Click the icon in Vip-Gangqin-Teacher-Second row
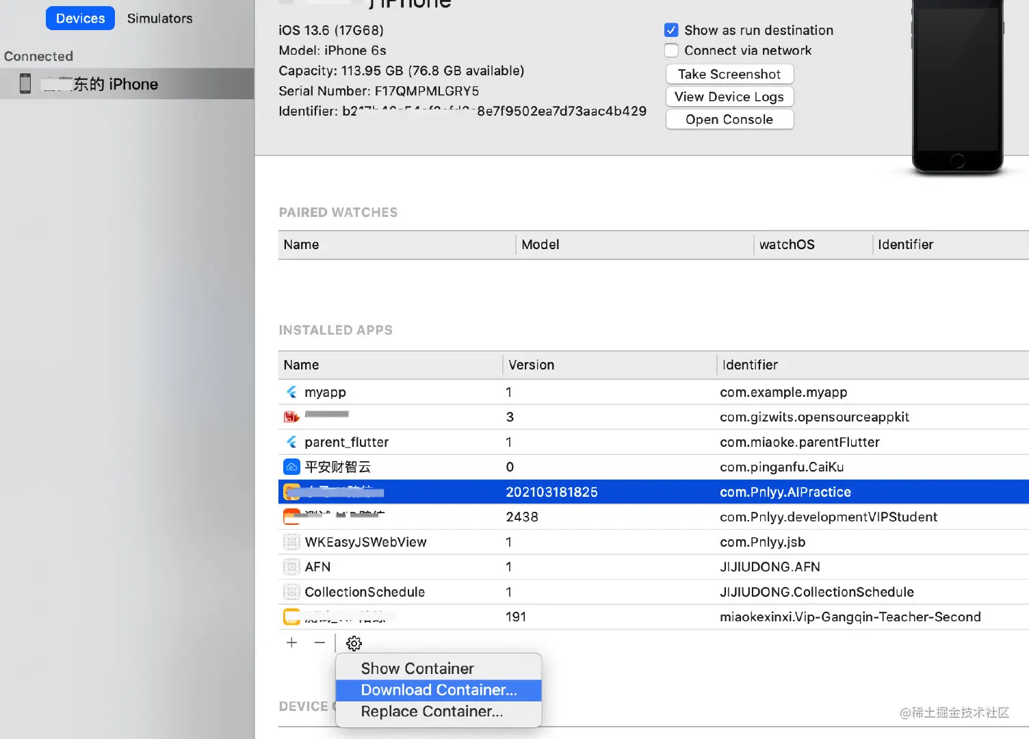The image size is (1029, 739). click(292, 617)
